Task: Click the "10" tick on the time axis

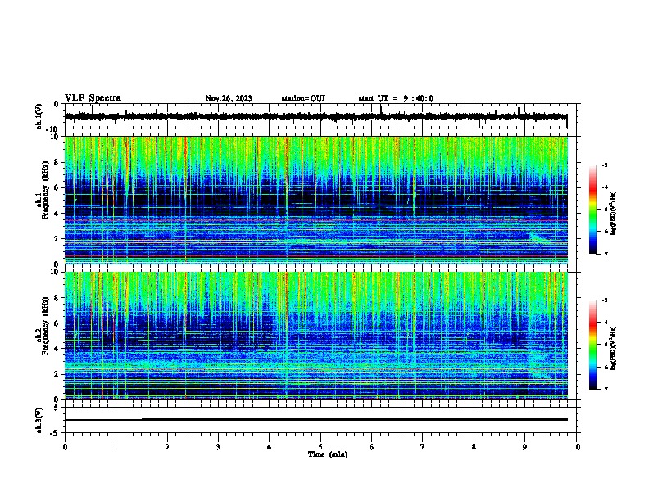Action: [576, 447]
